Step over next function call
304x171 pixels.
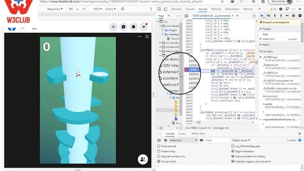point(268,16)
